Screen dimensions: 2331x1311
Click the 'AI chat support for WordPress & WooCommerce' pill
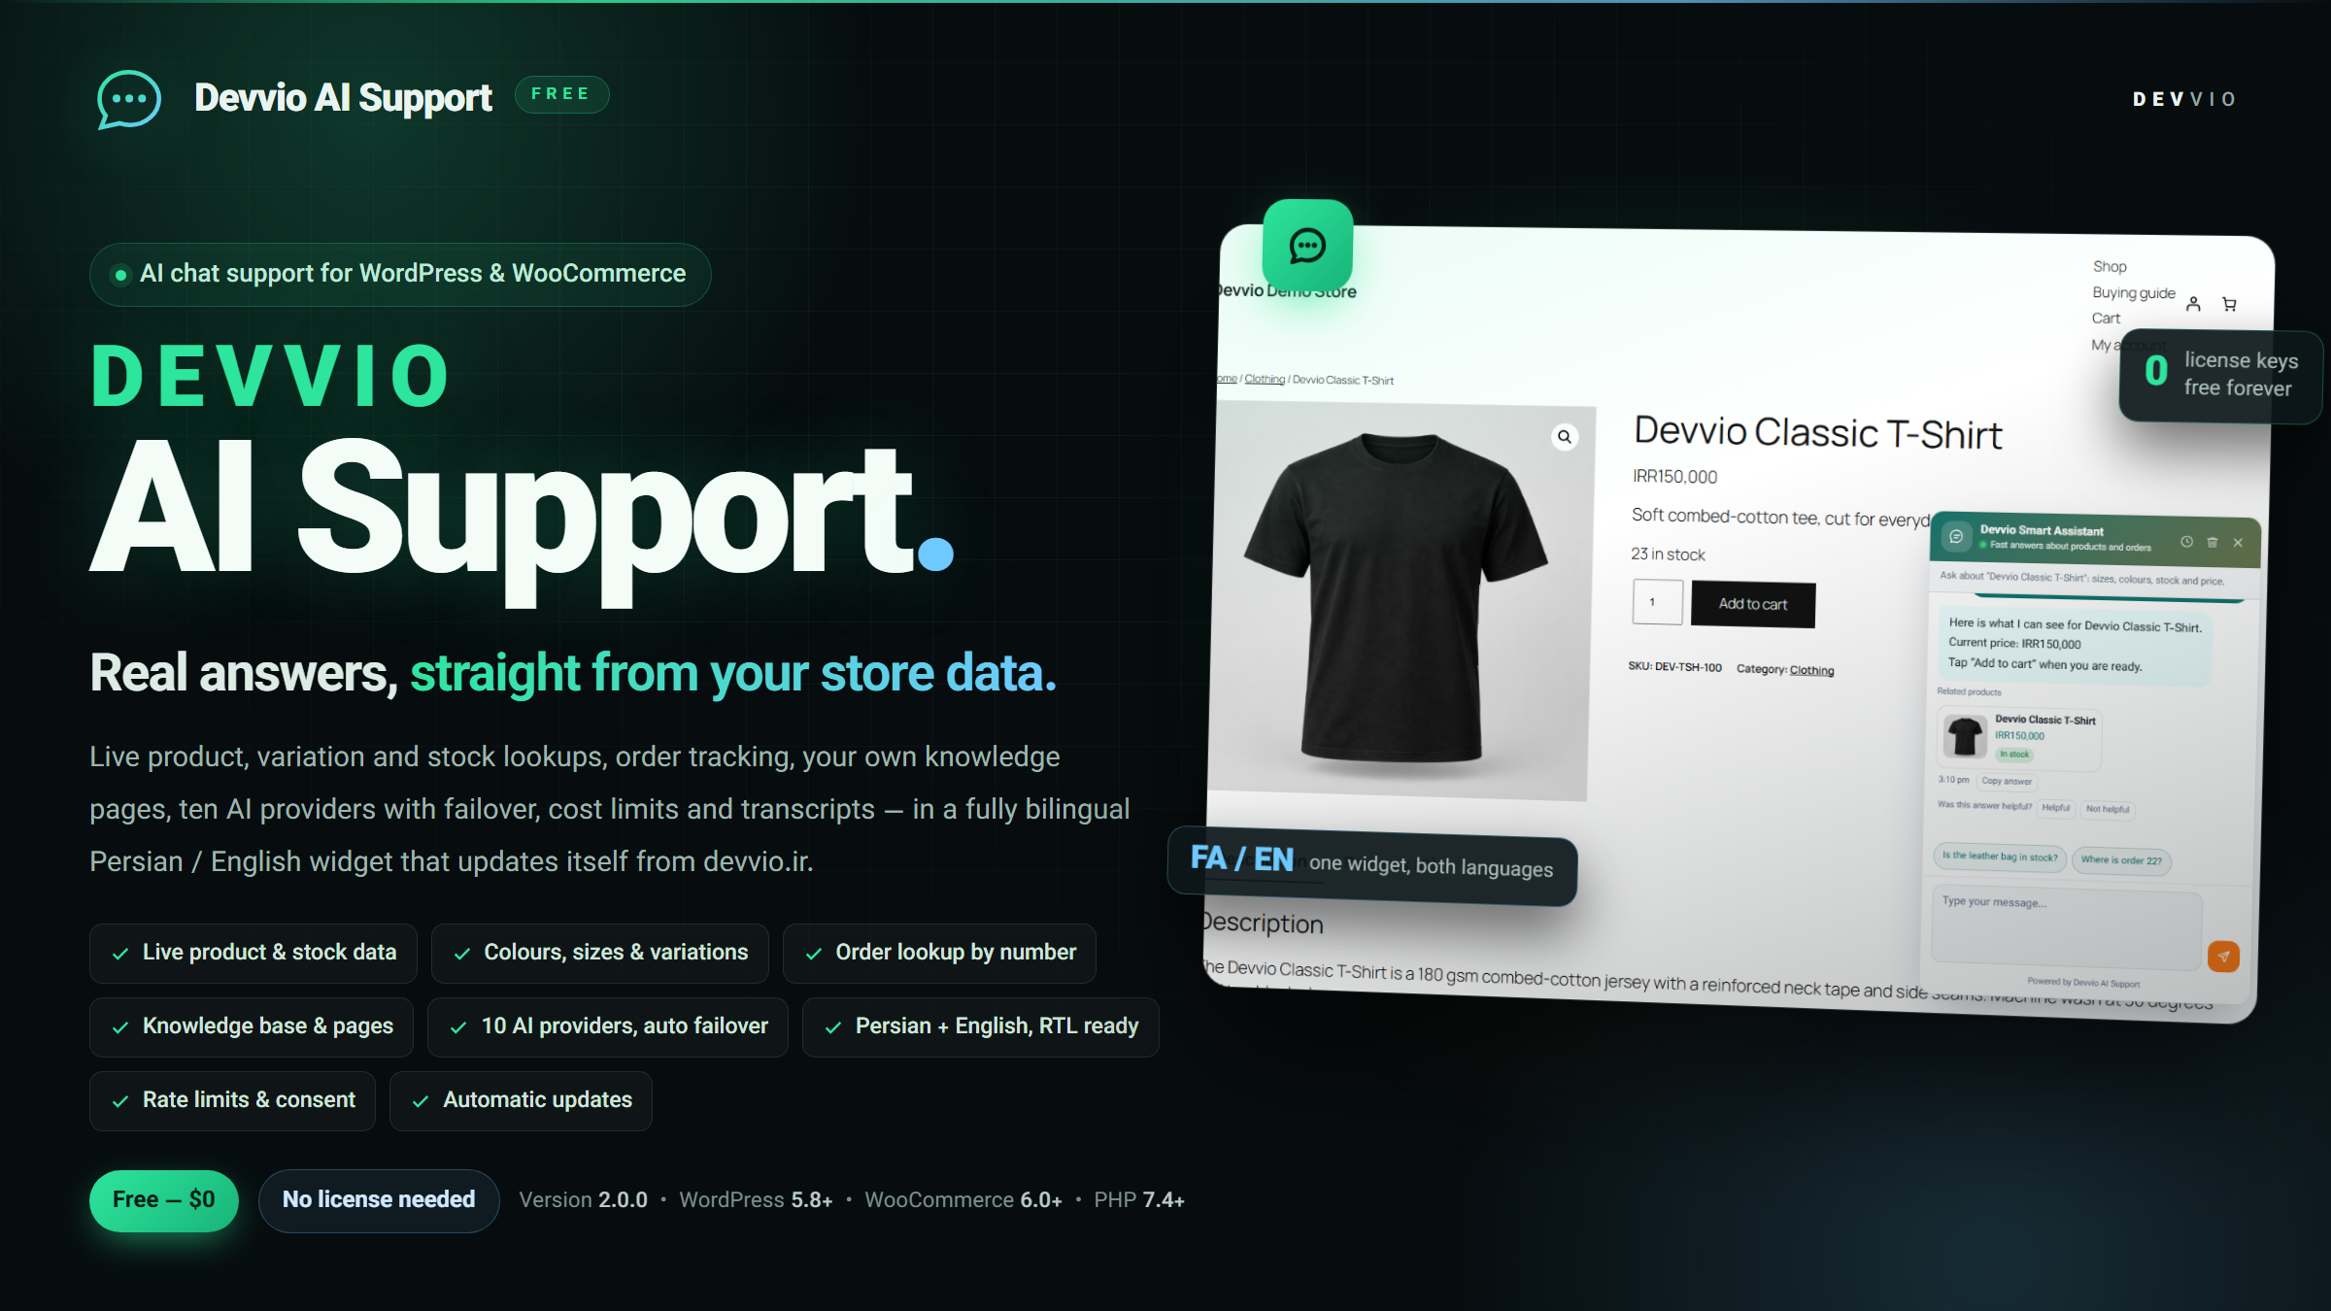pyautogui.click(x=400, y=275)
